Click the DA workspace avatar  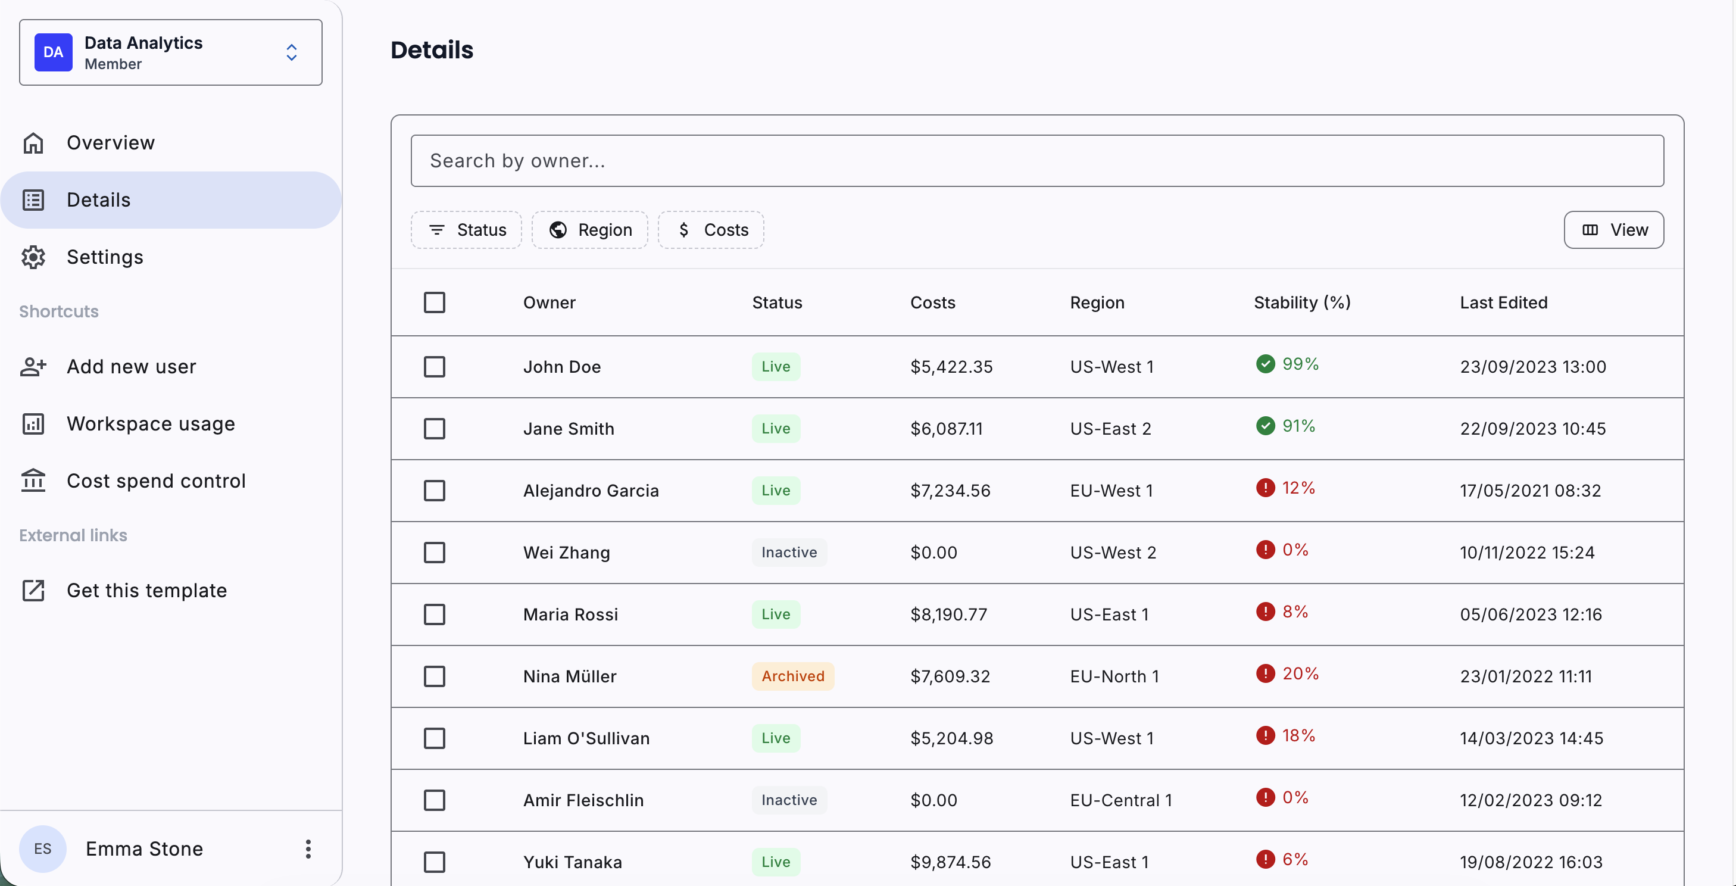click(53, 52)
